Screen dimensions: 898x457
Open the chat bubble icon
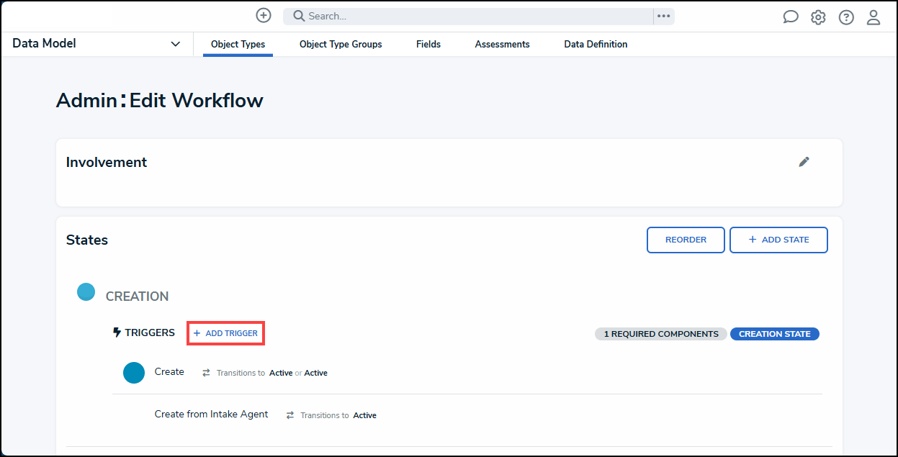tap(791, 17)
